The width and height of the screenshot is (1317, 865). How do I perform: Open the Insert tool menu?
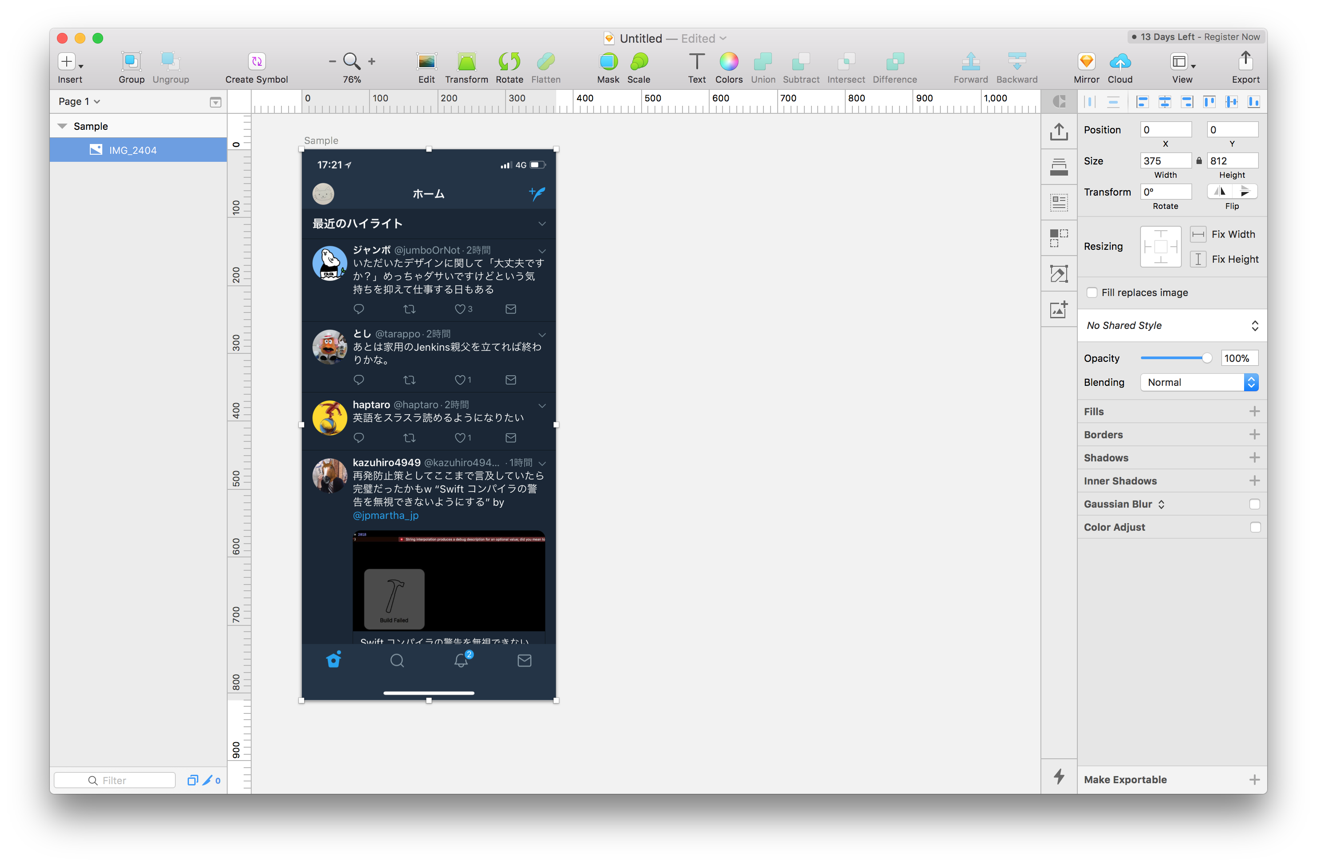[70, 61]
